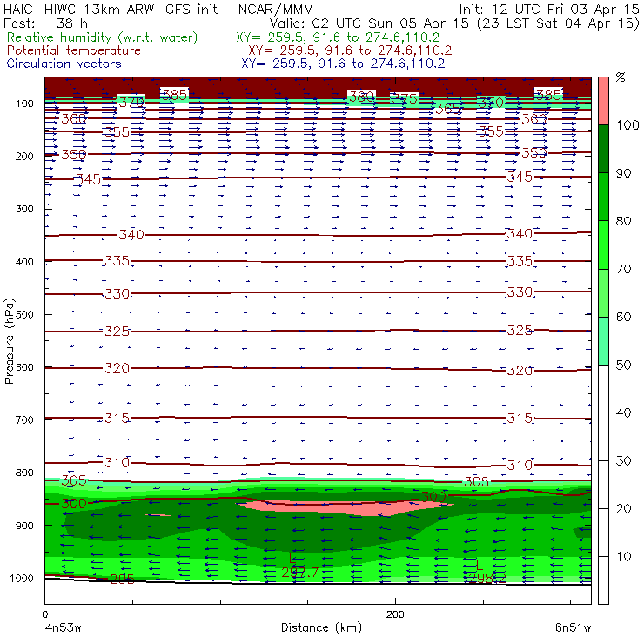Click the title 'HAIC-HIWC 13km ARW-GFS init'
Image resolution: width=644 pixels, height=644 pixels.
pos(111,9)
